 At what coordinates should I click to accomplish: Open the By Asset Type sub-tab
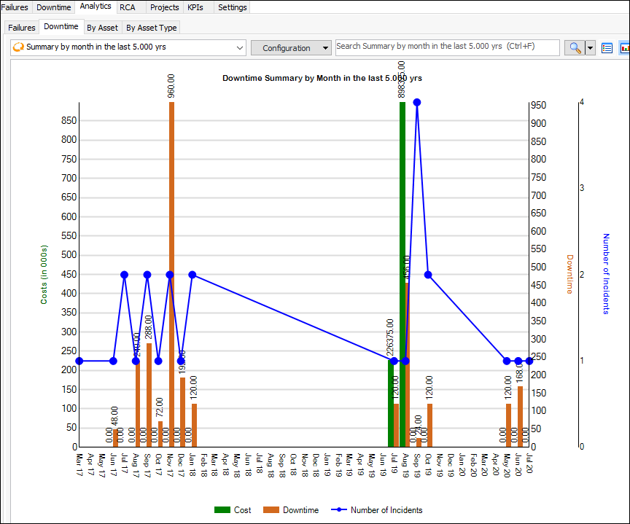[x=151, y=28]
